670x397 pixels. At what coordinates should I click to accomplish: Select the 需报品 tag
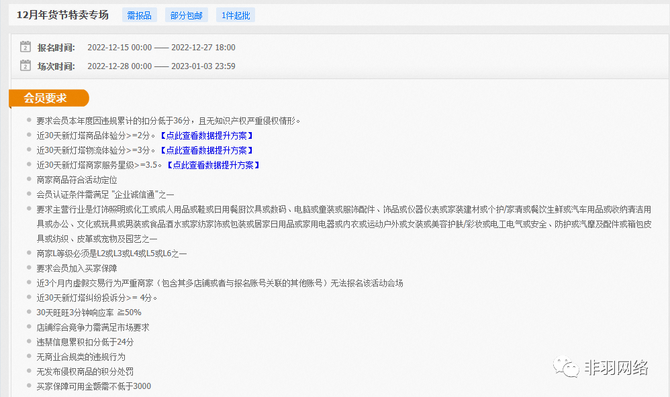click(x=139, y=15)
